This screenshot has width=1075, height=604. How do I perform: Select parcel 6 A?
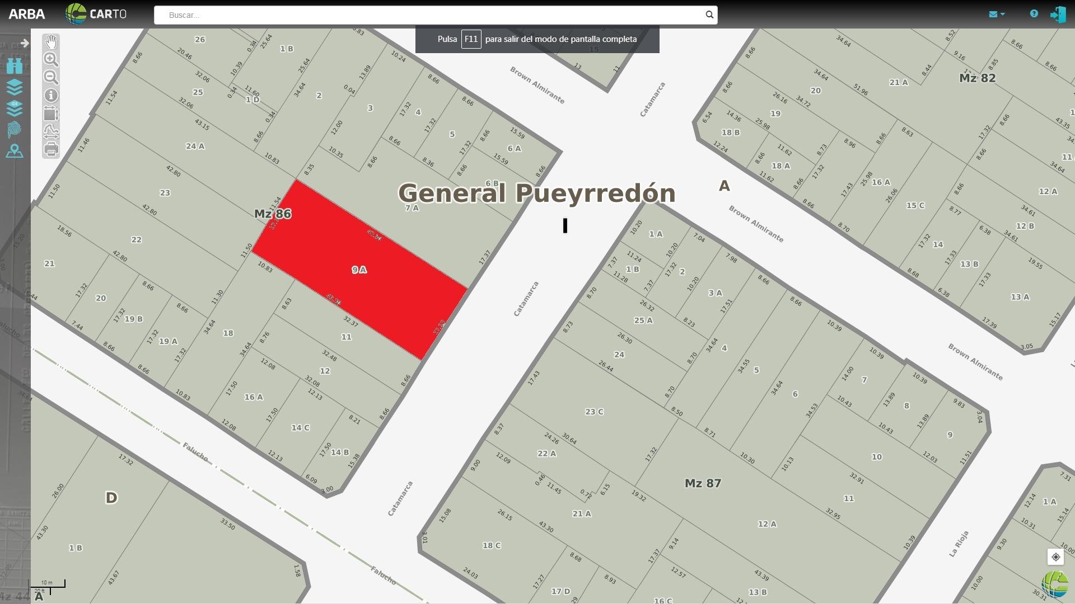(514, 149)
